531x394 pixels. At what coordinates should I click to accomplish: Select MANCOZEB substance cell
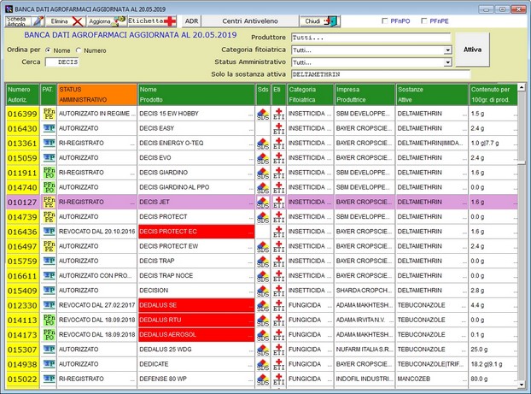(x=432, y=379)
